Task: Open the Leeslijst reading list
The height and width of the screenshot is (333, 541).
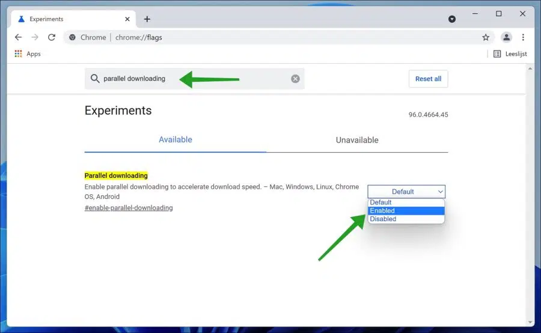Action: [x=510, y=54]
